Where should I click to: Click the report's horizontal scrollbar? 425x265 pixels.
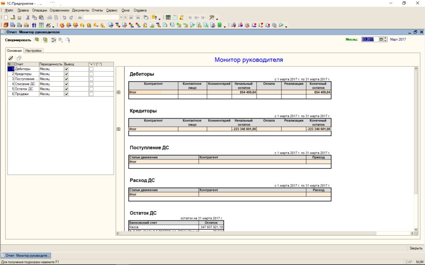tap(266, 234)
